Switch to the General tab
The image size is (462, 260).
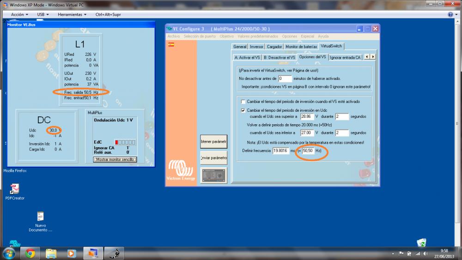tap(239, 47)
